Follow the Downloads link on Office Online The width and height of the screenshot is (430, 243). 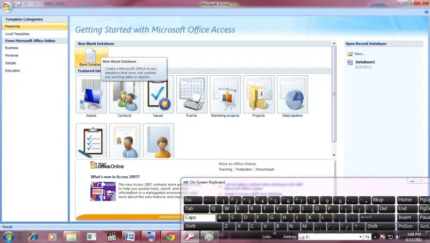(265, 169)
